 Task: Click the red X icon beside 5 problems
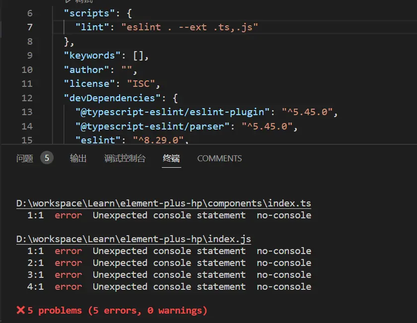pyautogui.click(x=21, y=310)
